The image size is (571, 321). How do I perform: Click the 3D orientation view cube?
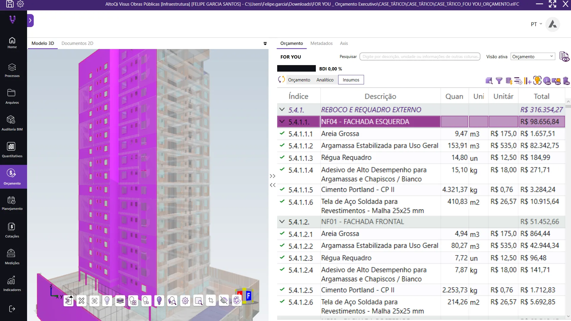245,296
